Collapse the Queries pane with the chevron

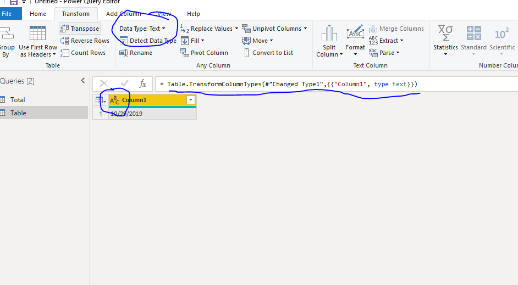(x=83, y=81)
